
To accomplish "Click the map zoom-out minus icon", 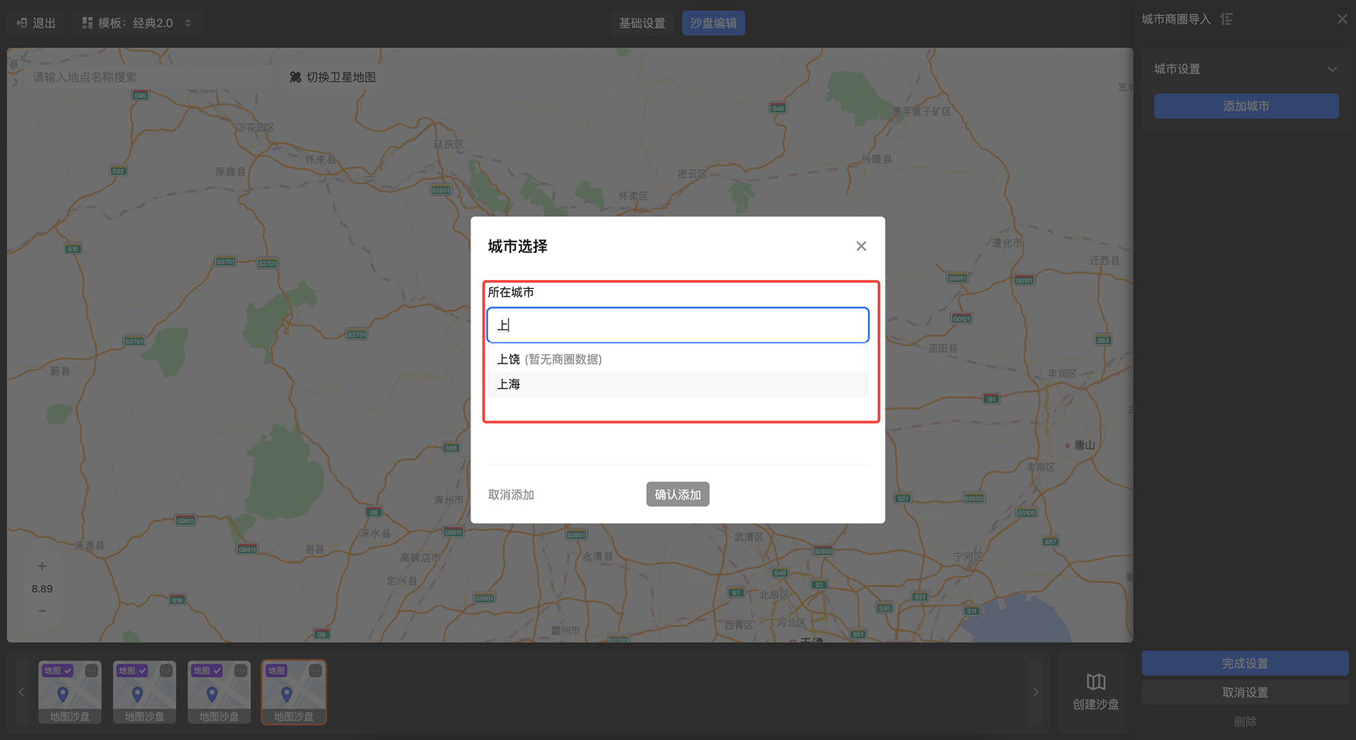I will pos(42,611).
